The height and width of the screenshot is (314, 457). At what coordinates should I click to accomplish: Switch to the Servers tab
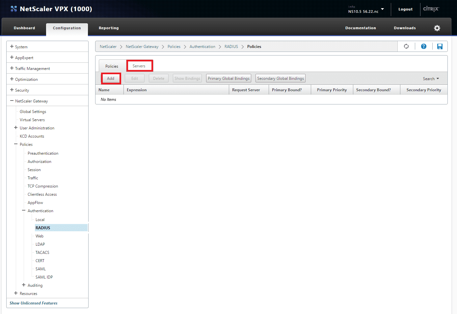tap(139, 66)
